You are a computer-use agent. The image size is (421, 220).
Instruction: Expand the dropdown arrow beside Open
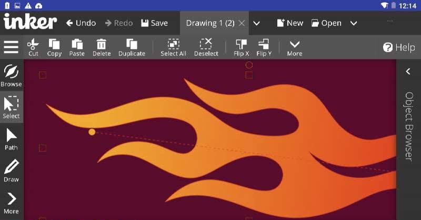point(354,23)
